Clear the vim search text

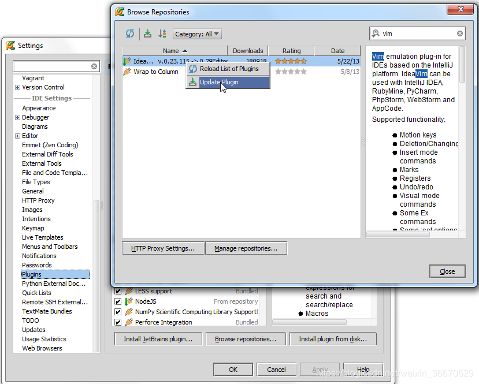coord(460,33)
